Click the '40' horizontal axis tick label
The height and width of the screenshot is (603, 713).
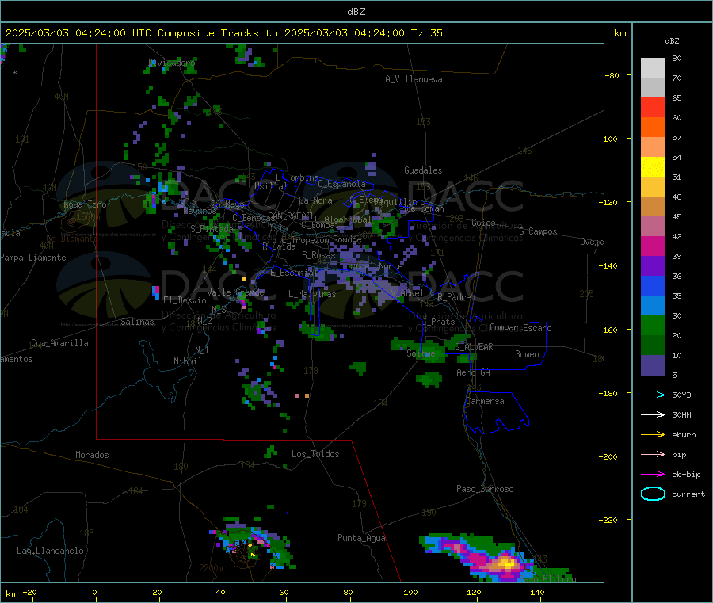(x=220, y=592)
